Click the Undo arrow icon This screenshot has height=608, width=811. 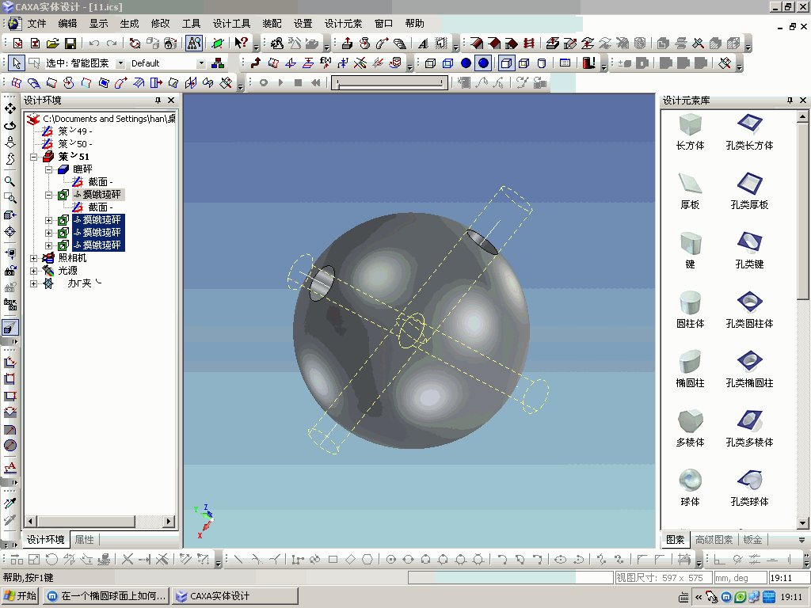94,44
